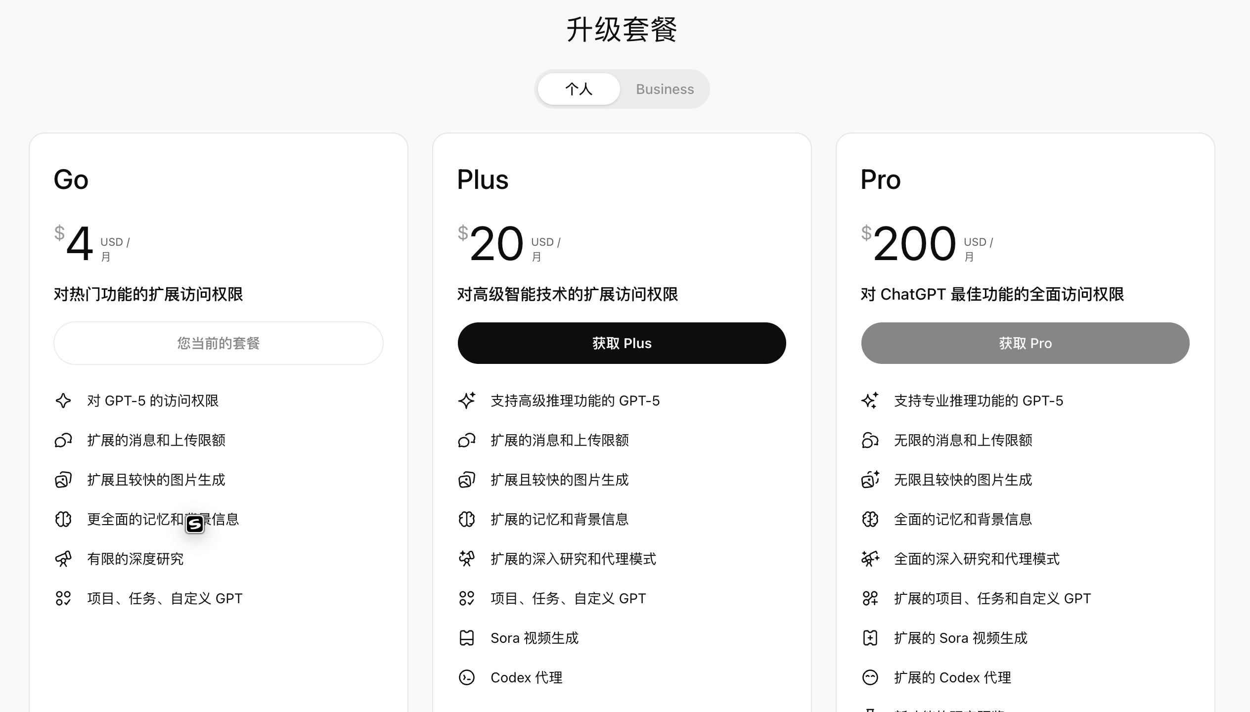Click text 对 GPT-5 的访问权限
The height and width of the screenshot is (712, 1250).
153,400
